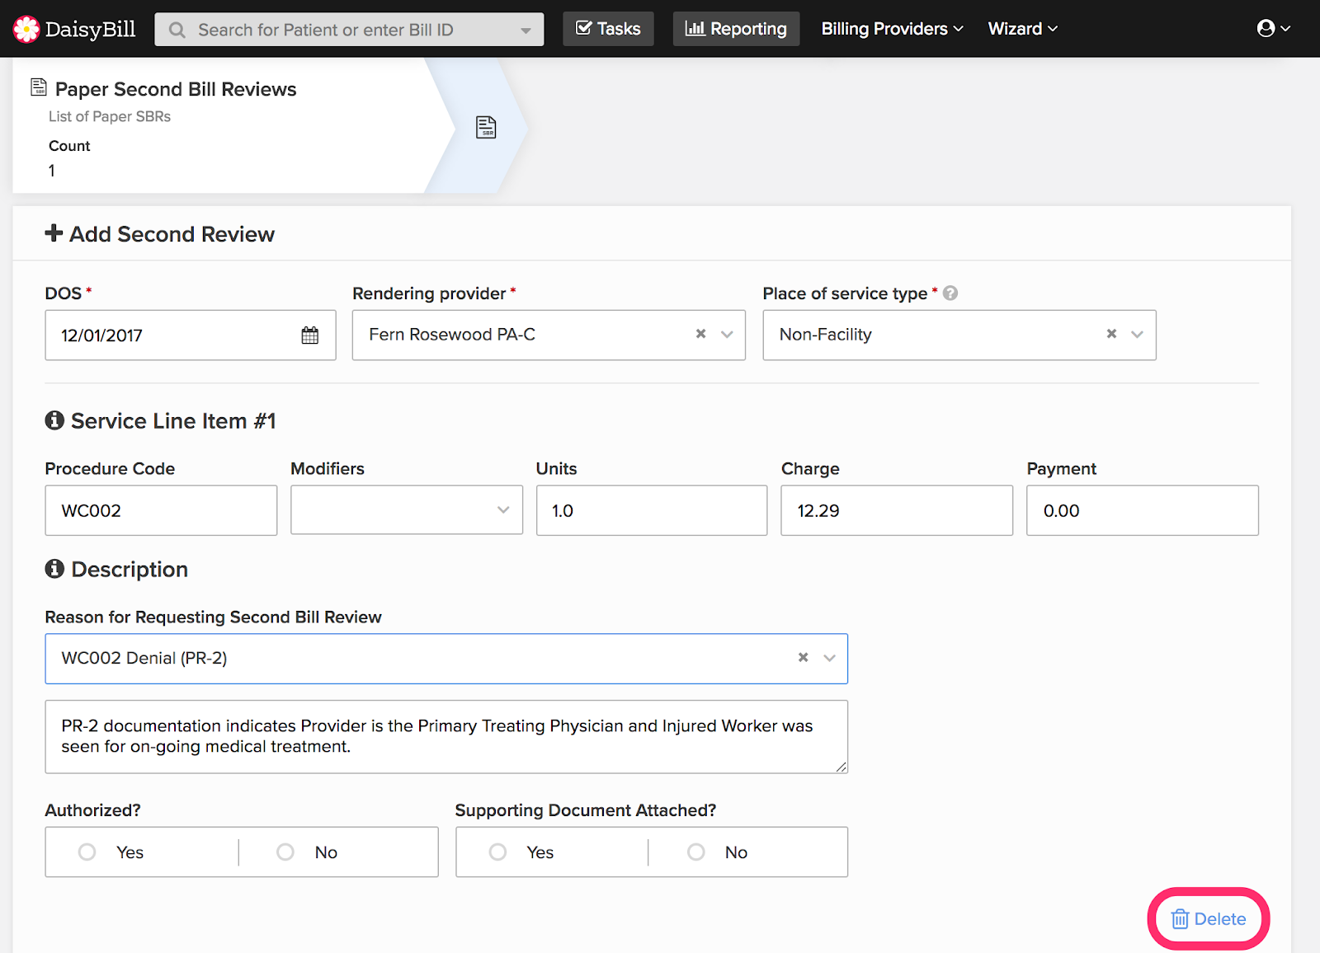Image resolution: width=1320 pixels, height=953 pixels.
Task: Expand the Modifiers dropdown
Action: (502, 510)
